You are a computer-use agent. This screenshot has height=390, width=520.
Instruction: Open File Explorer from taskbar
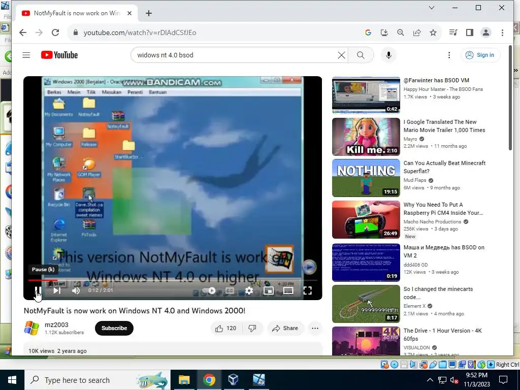[x=184, y=380]
